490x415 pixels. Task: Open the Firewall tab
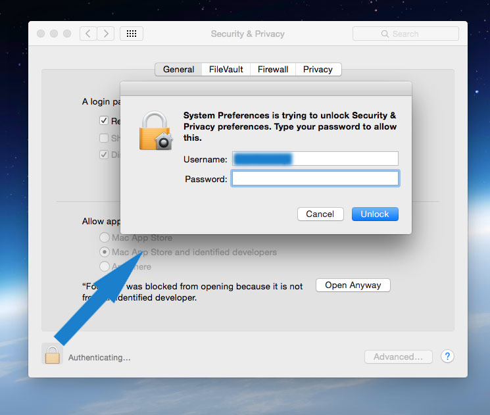[273, 69]
